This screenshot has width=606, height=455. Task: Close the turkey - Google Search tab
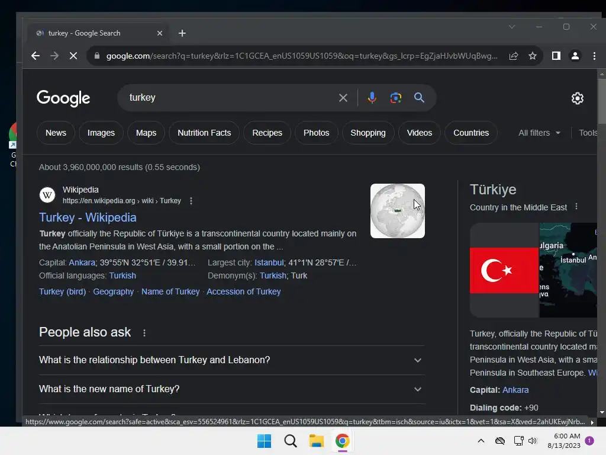pyautogui.click(x=160, y=33)
